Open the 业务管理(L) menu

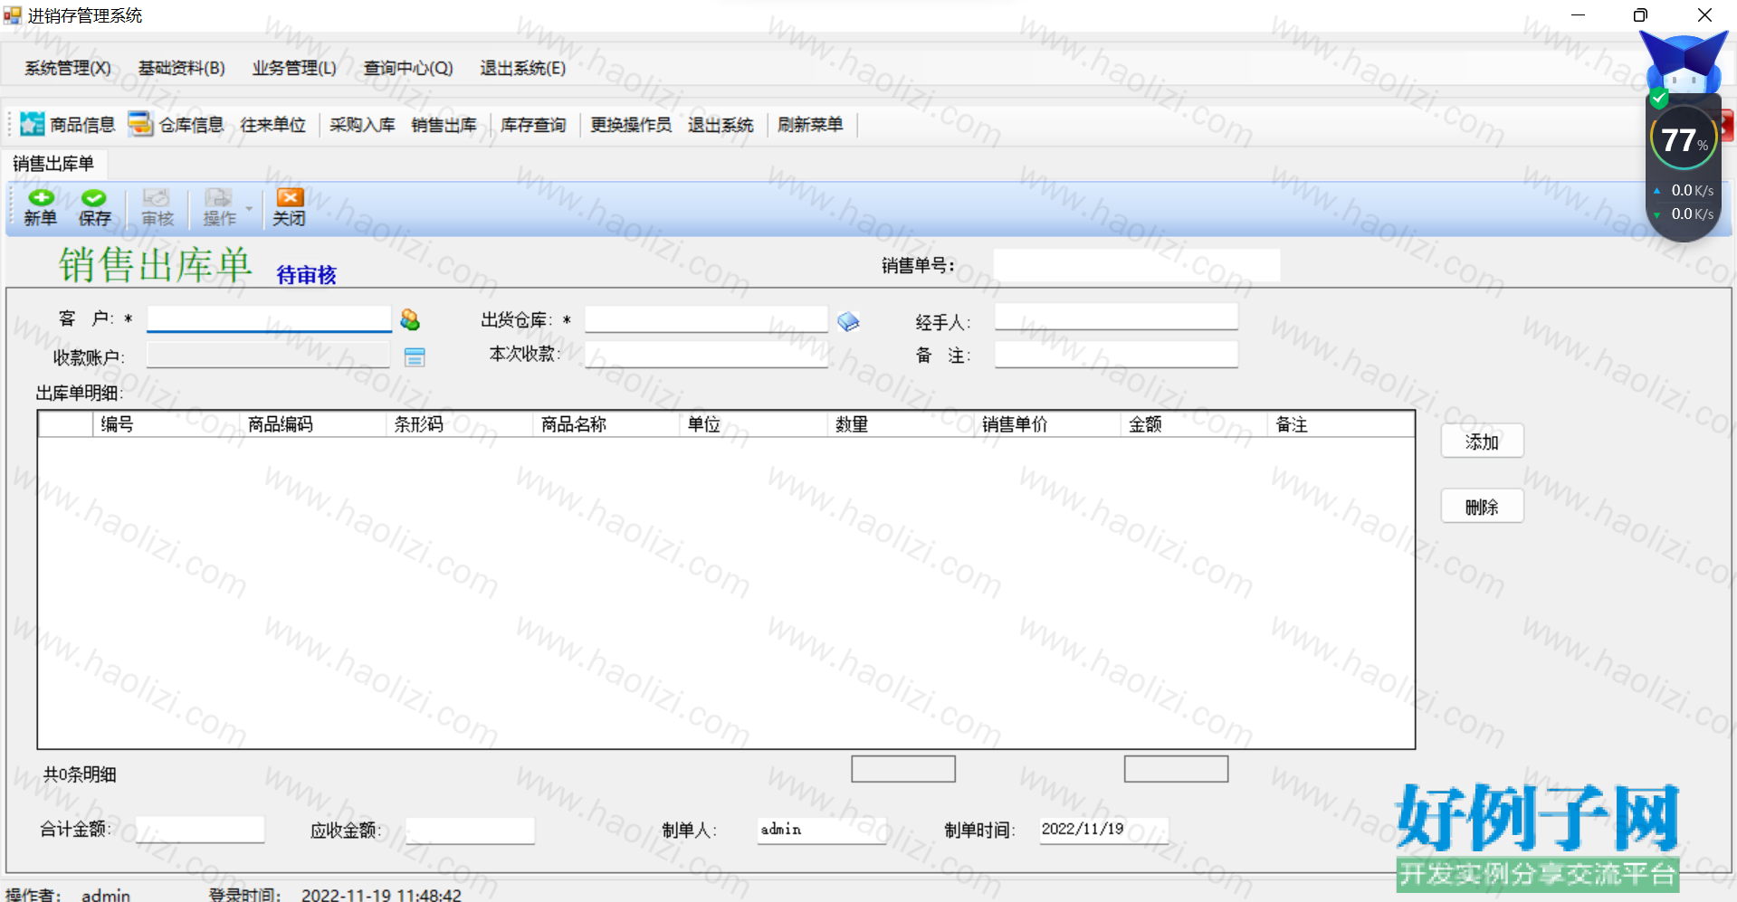click(x=294, y=68)
